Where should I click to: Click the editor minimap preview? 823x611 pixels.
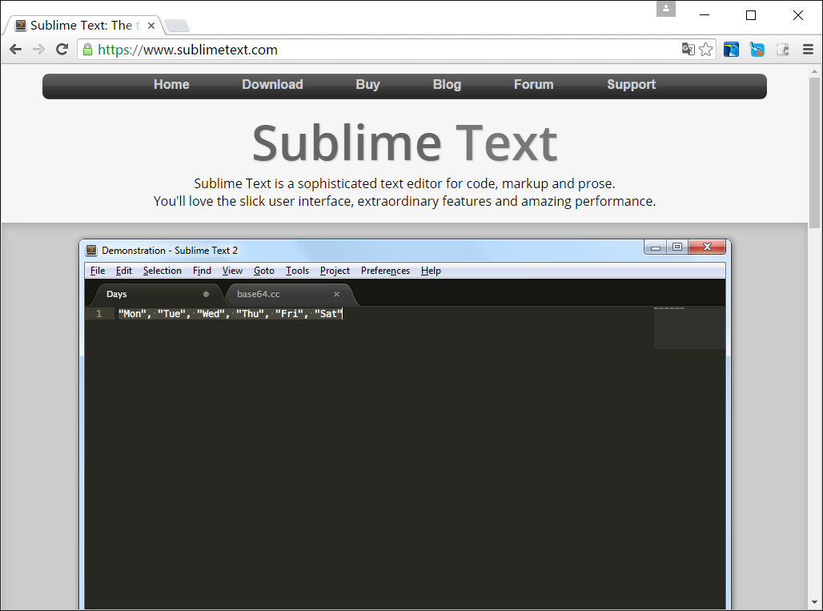point(689,328)
